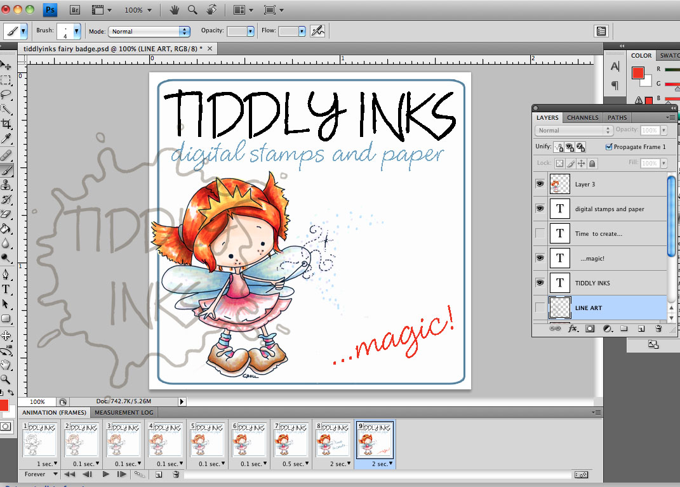Hide digital stamps and paper layer
This screenshot has height=487, width=680.
540,209
